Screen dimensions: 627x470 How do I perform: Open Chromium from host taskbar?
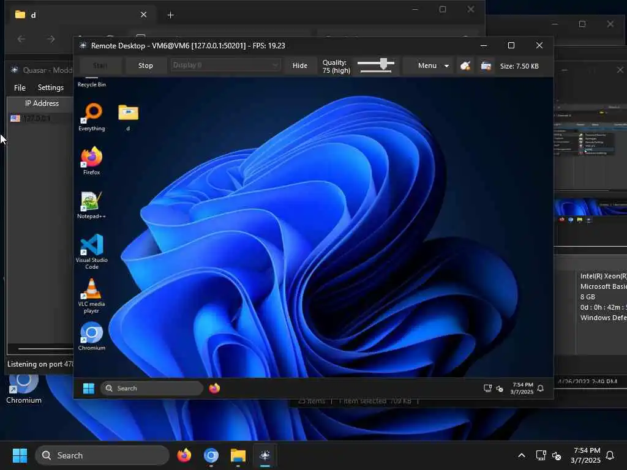point(211,455)
